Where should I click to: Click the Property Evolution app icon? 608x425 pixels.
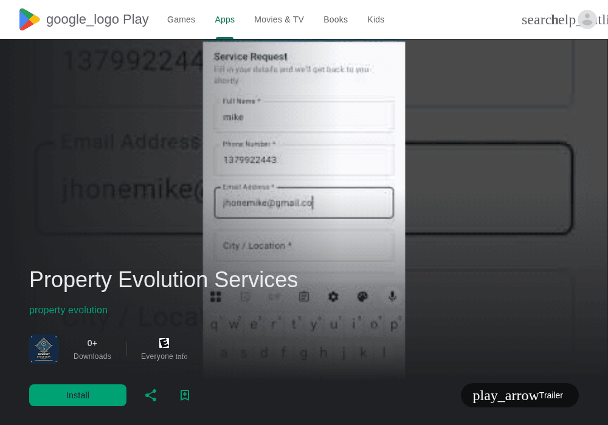44,349
